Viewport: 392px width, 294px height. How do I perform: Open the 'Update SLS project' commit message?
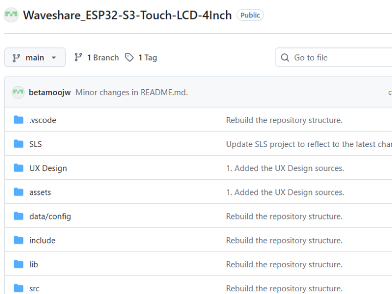point(308,144)
